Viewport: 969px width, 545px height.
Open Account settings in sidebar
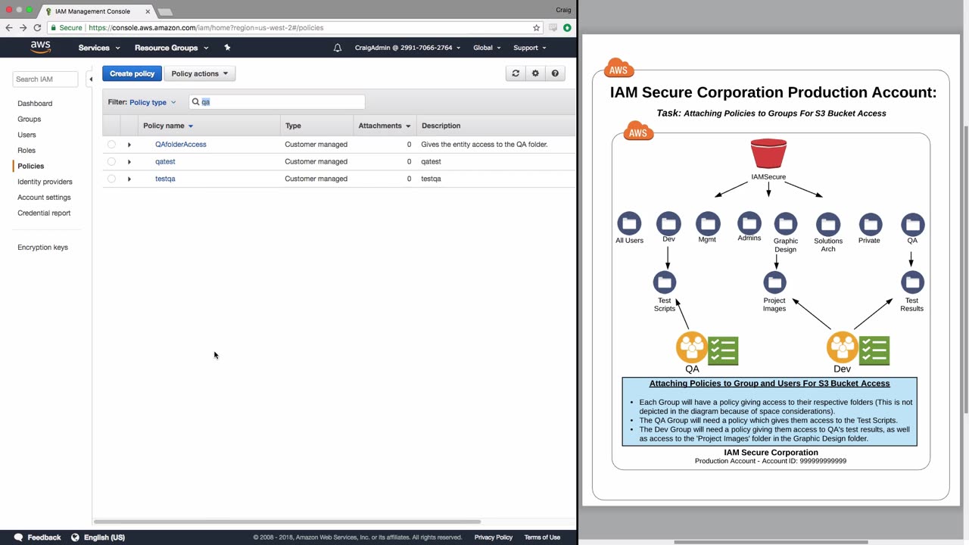pyautogui.click(x=44, y=198)
